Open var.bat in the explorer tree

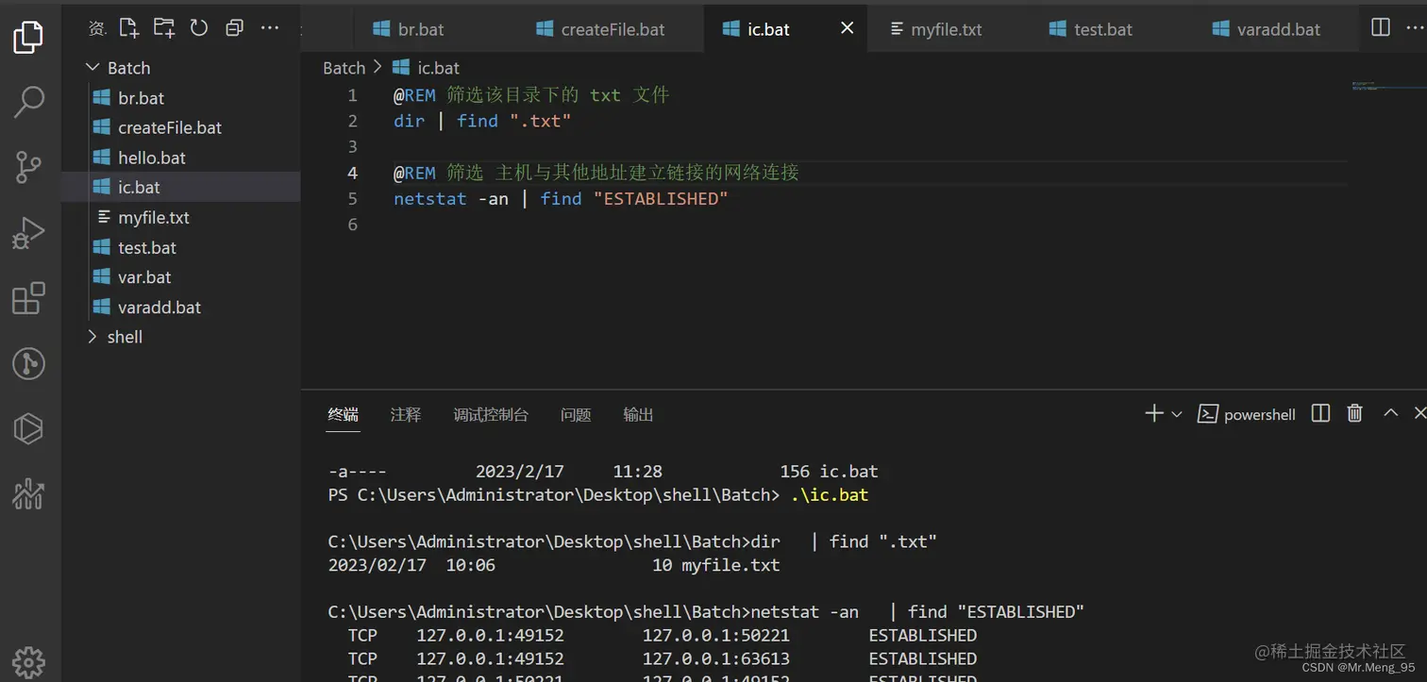coord(181,277)
